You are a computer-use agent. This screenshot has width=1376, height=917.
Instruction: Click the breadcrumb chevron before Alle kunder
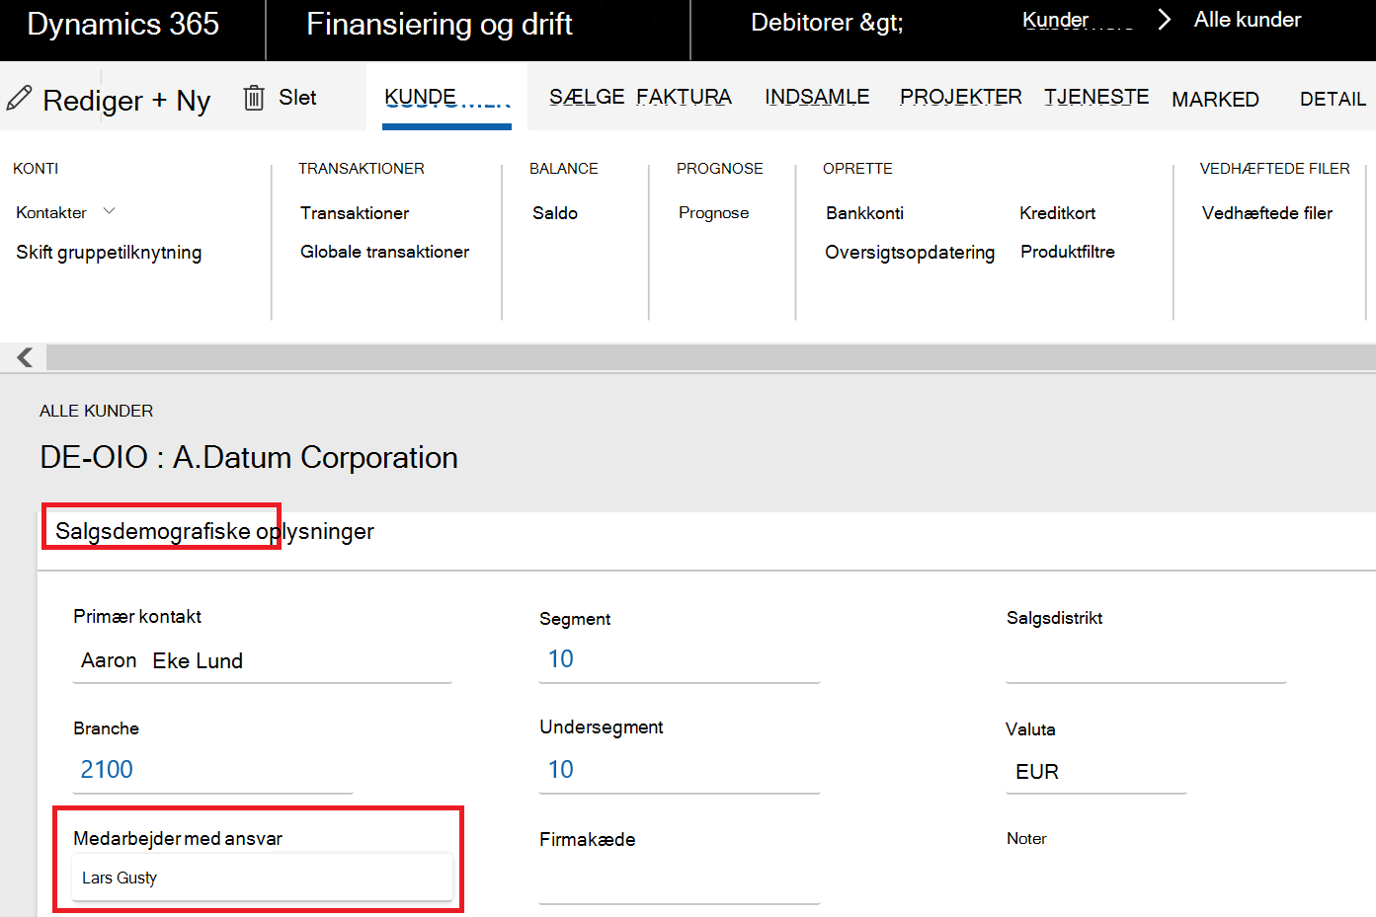pos(1164,20)
